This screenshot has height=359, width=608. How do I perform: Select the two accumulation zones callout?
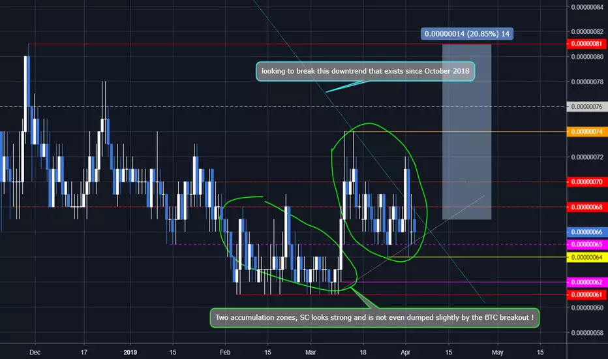374,318
